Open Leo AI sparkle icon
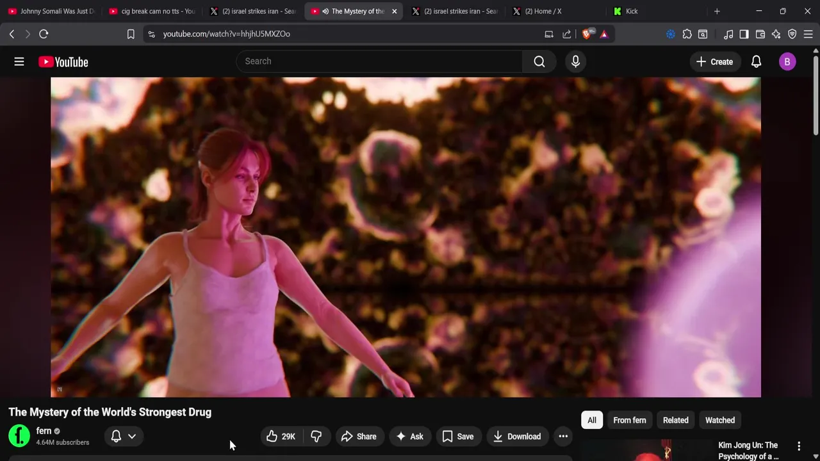820x461 pixels. pyautogui.click(x=776, y=34)
